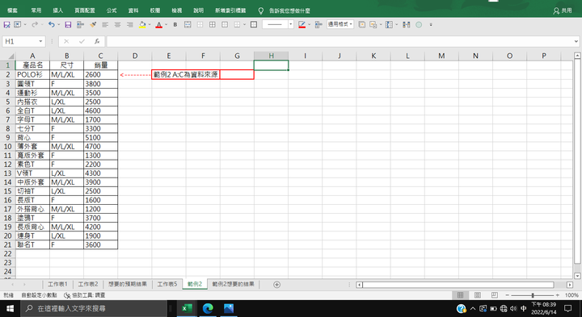Select the Normal view icon in status bar
Image resolution: width=582 pixels, height=317 pixels.
pyautogui.click(x=460, y=295)
